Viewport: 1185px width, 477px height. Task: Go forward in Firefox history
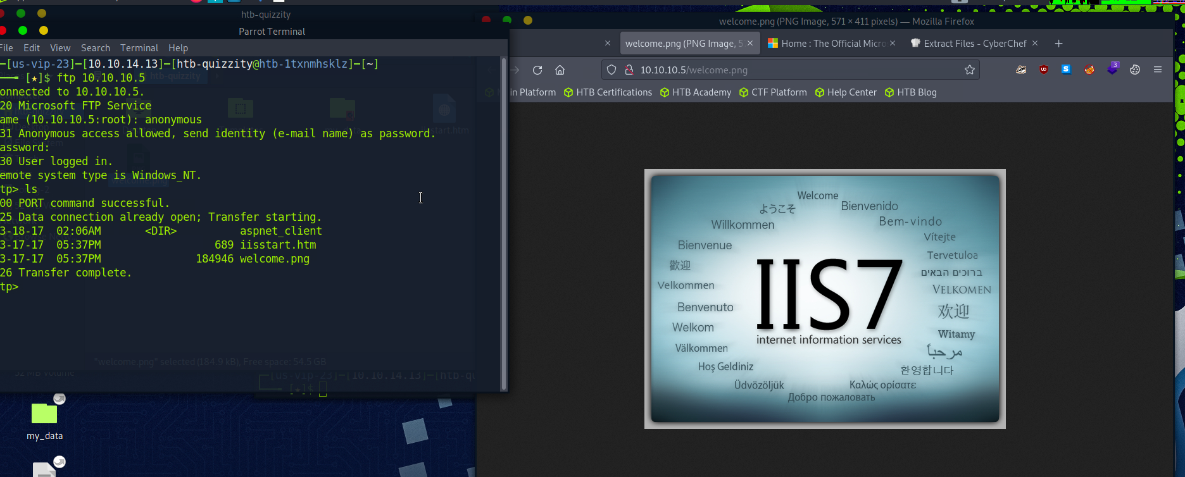click(515, 70)
